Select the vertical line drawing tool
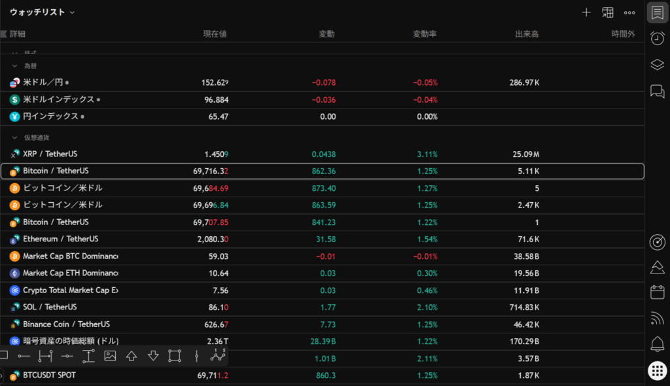This screenshot has width=670, height=386. (x=196, y=356)
